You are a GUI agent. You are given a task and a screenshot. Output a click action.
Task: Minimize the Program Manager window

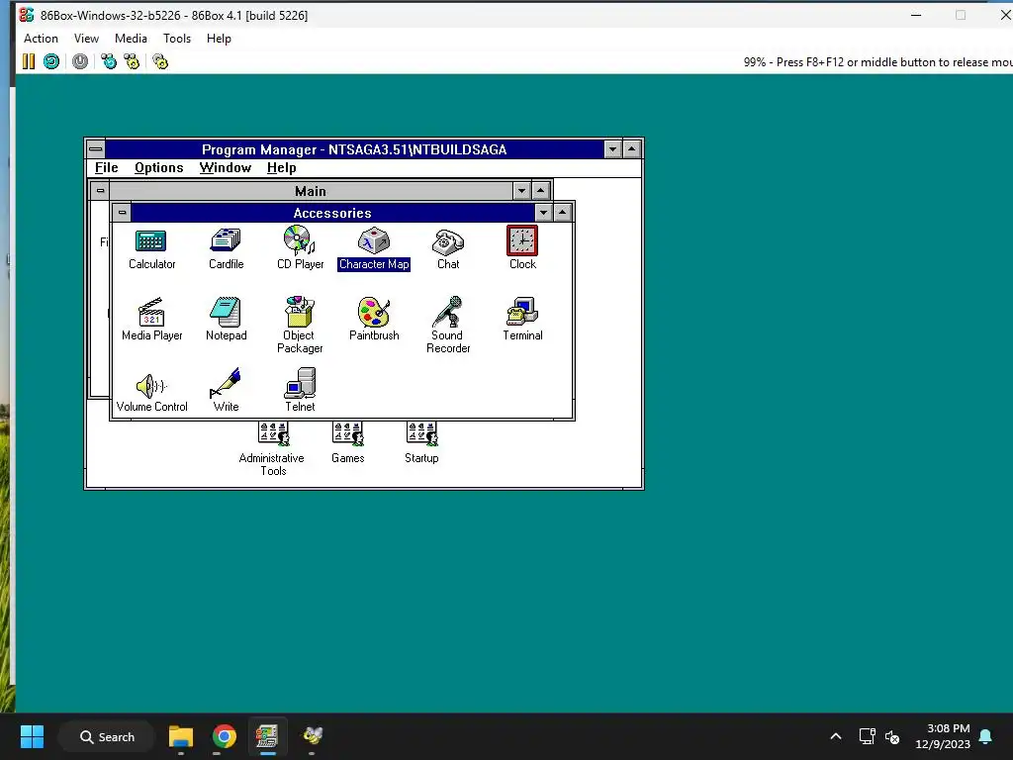coord(613,149)
